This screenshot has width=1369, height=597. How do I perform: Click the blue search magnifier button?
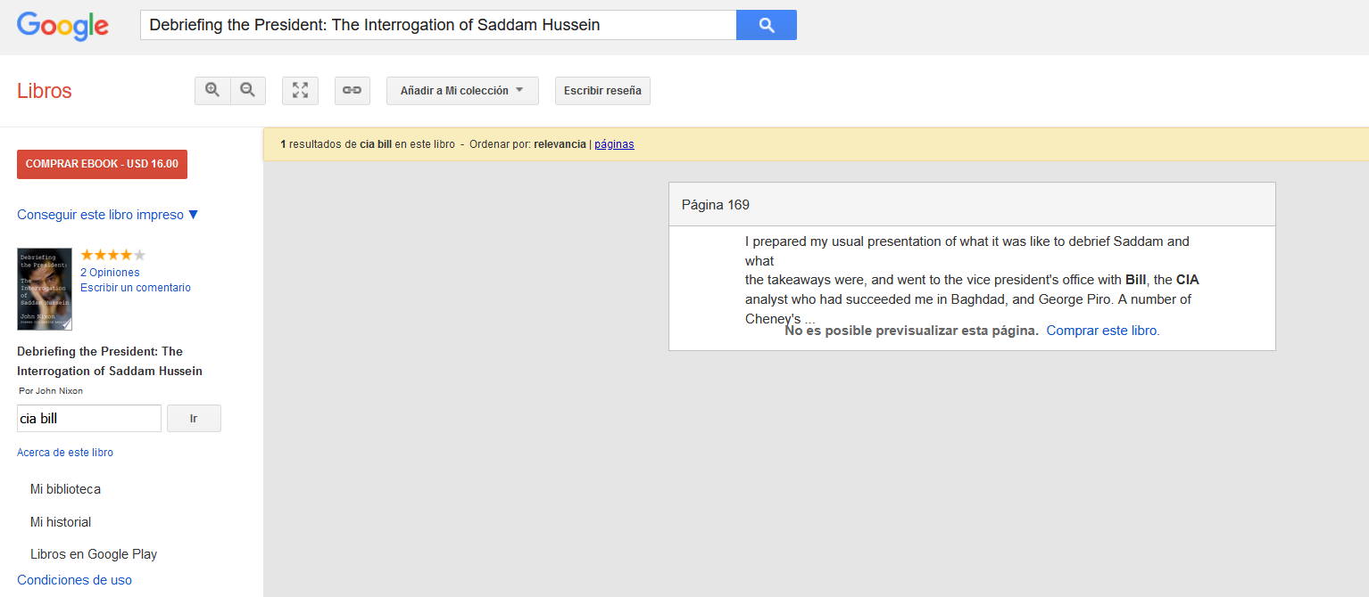[767, 25]
